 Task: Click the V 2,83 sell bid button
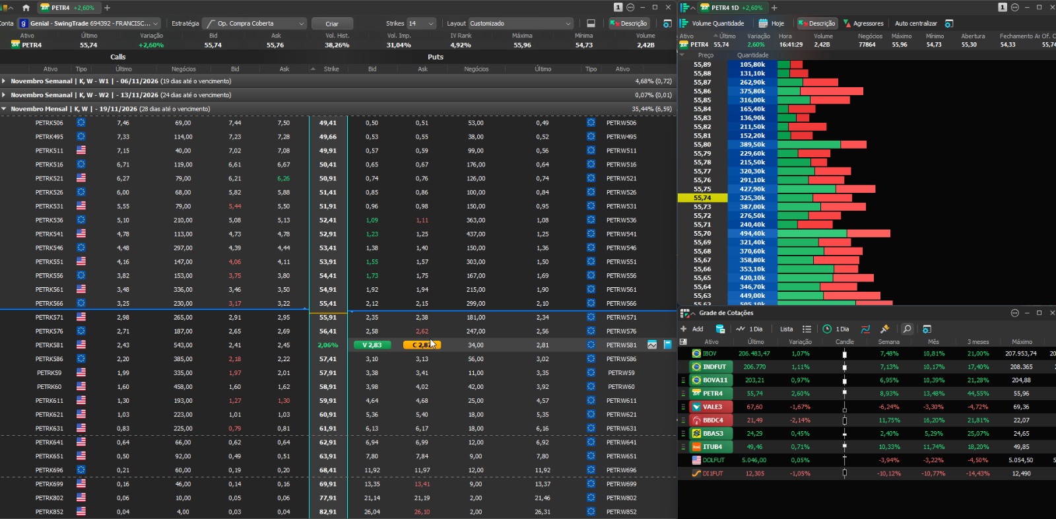tap(372, 345)
